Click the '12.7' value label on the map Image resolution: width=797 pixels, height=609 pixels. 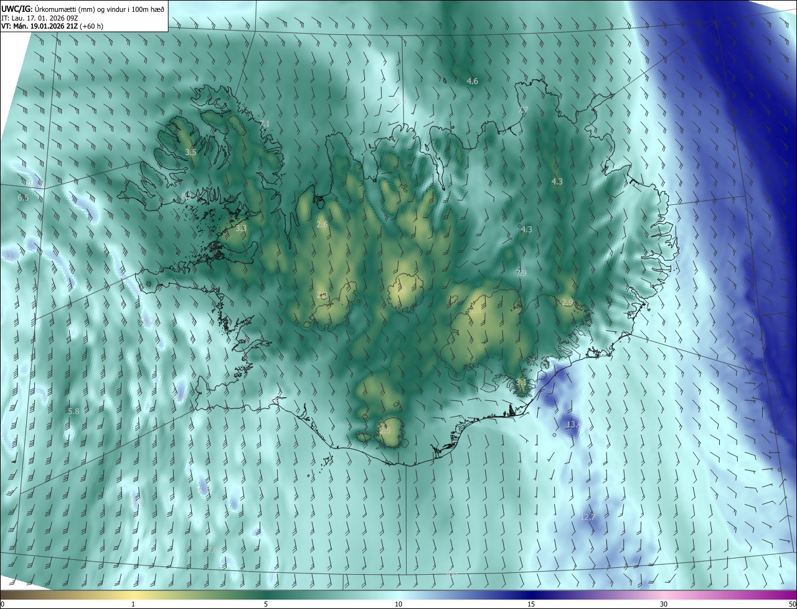[x=588, y=517]
